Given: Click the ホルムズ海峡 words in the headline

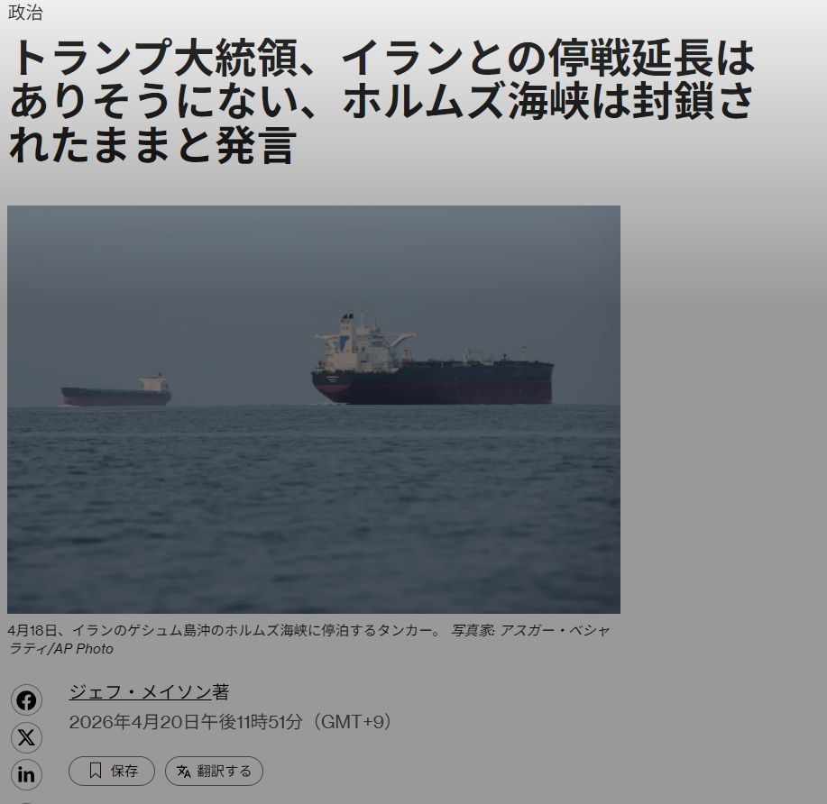Looking at the screenshot, I should coord(465,101).
